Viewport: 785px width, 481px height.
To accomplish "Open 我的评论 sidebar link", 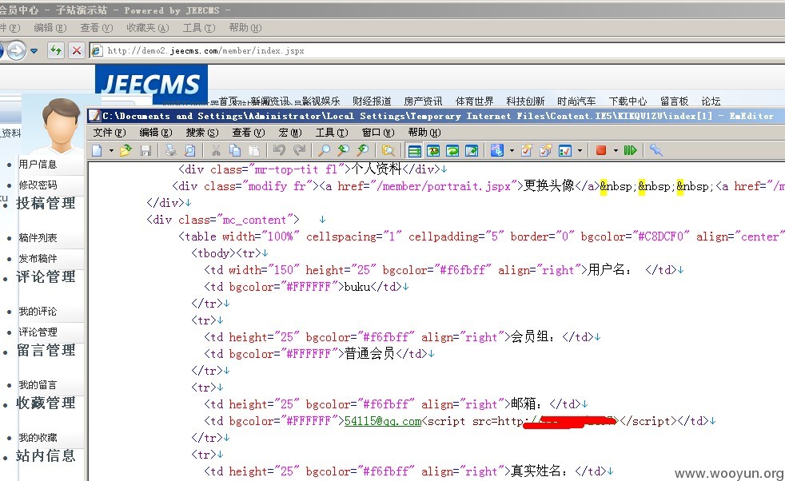I will pos(38,312).
